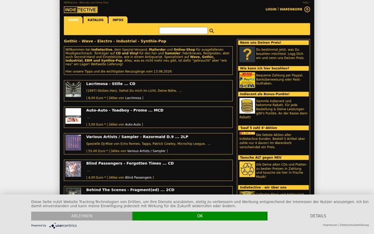Show all from Lacrimosa link
Image resolution: width=374 pixels, height=234 pixels.
coord(133,98)
